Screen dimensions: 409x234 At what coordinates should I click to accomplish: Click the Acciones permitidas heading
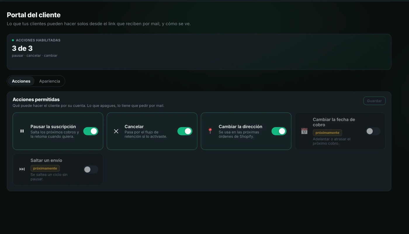[x=36, y=99]
